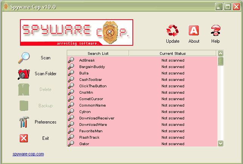Click the About label
Image resolution: width=243 pixels, height=164 pixels.
coord(194,41)
